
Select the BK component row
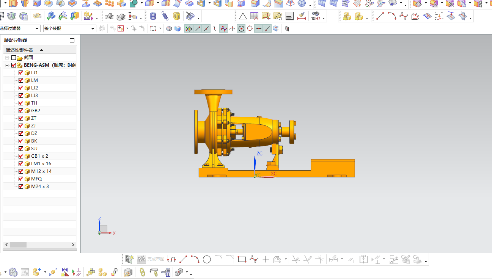40,141
